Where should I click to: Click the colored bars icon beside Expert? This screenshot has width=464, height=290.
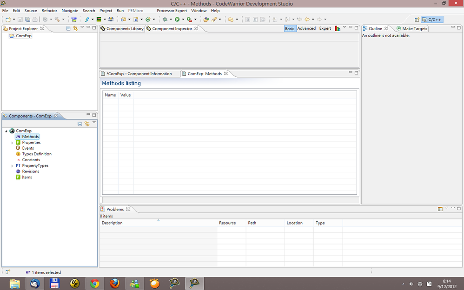tap(338, 28)
